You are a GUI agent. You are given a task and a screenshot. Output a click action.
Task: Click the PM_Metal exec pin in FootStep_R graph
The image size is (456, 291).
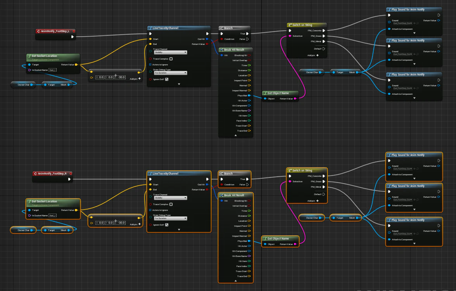(x=324, y=187)
